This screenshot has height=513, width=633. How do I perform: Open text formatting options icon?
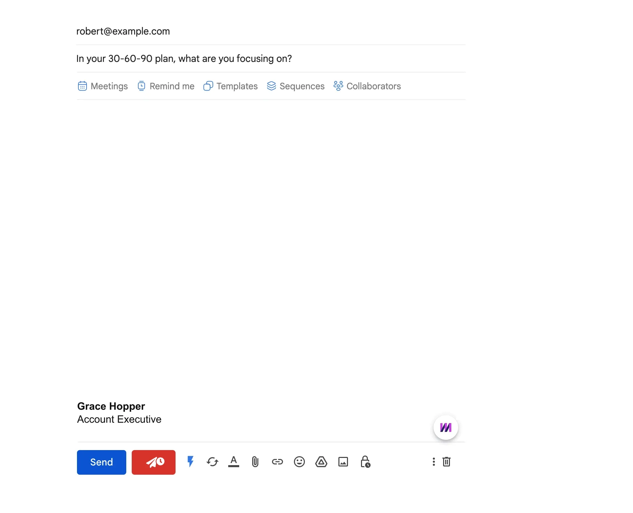coord(234,462)
